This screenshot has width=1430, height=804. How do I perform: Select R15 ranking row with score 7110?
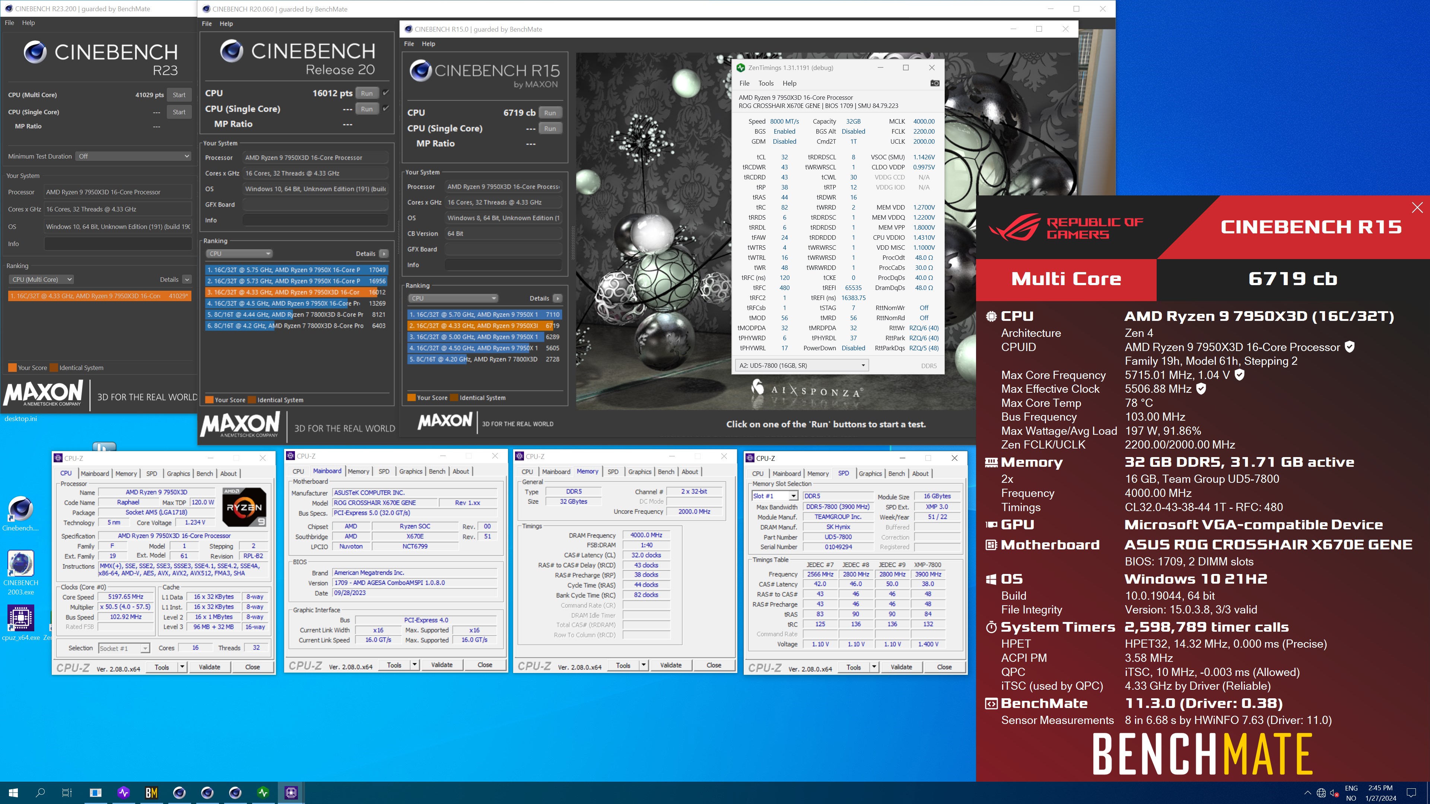pos(484,315)
